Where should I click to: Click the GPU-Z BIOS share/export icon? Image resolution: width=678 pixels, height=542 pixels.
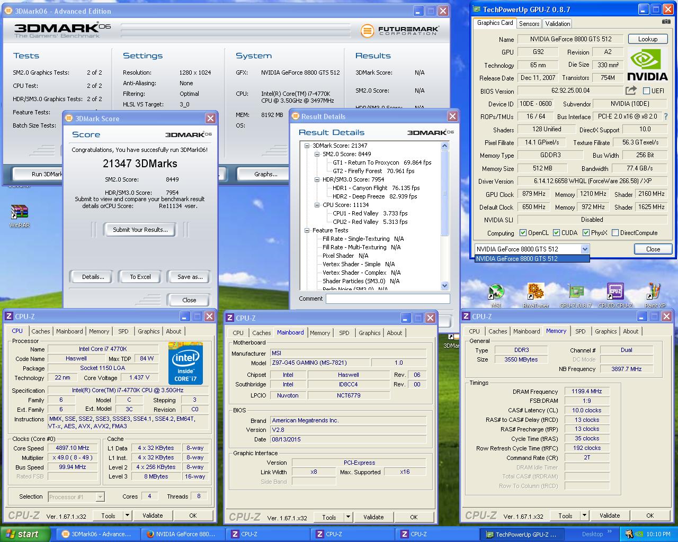[631, 91]
